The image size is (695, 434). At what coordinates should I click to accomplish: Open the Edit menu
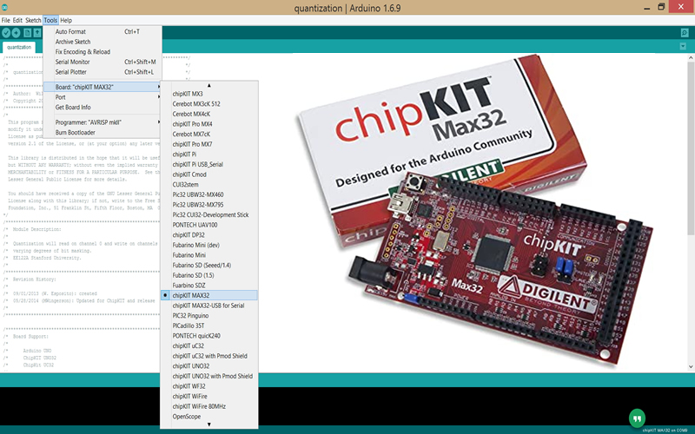17,20
